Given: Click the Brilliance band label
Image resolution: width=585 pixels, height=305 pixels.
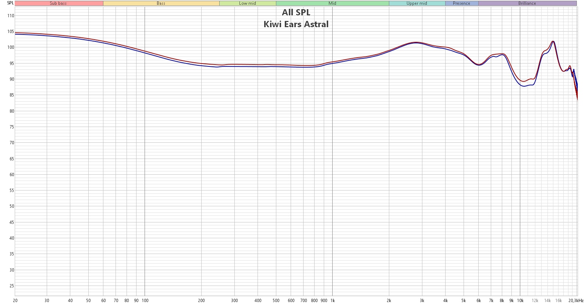Looking at the screenshot, I should 527,3.
